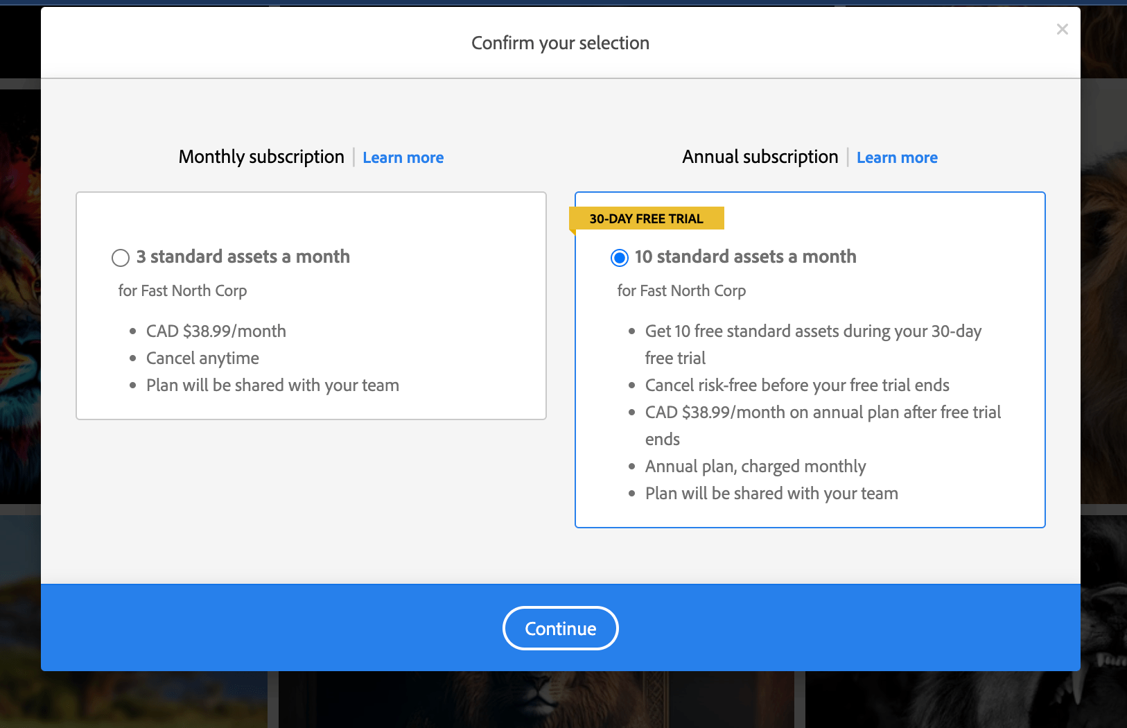
Task: Choose the Monthly subscription radio button
Action: 121,257
